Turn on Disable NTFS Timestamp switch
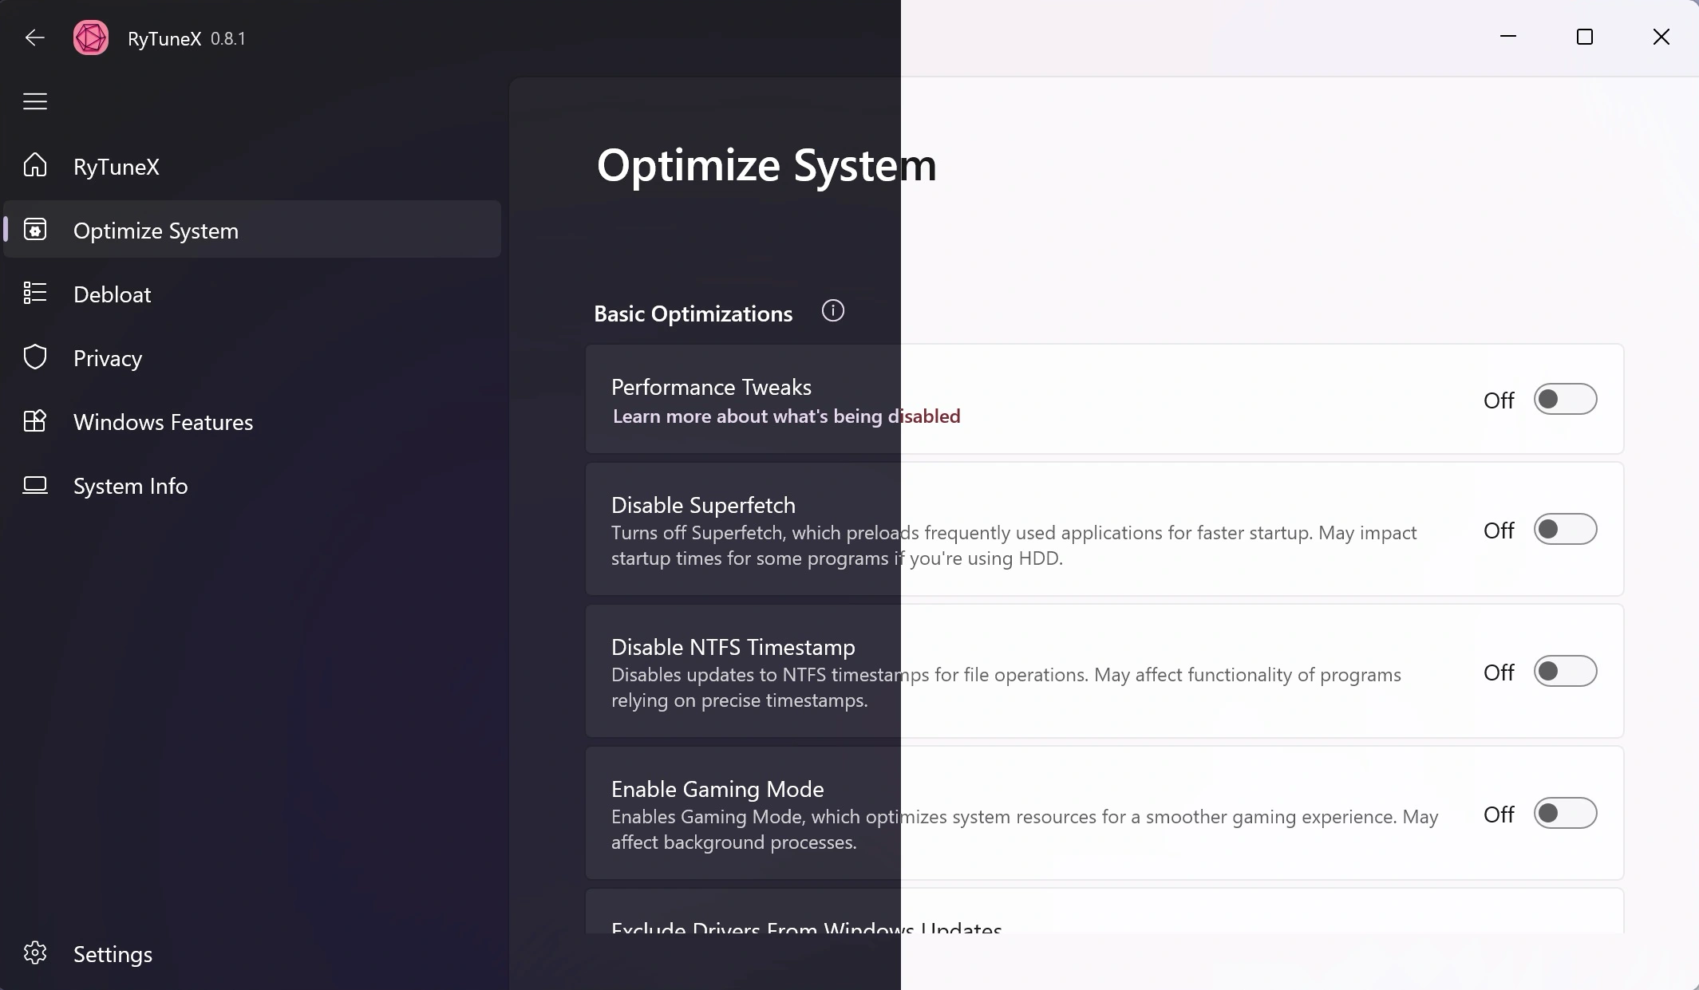1699x990 pixels. pos(1565,672)
